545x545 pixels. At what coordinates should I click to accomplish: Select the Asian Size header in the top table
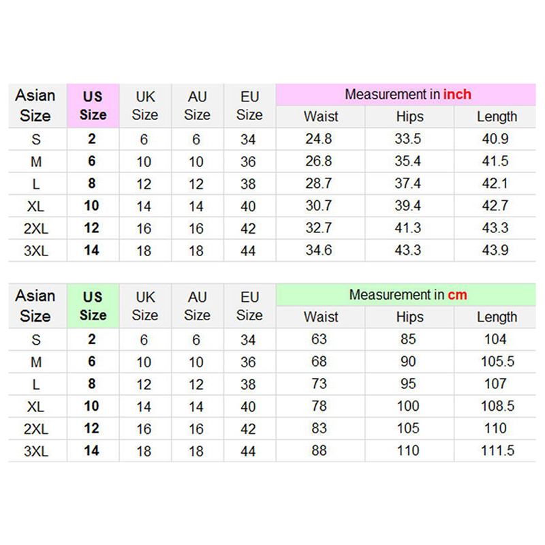(35, 105)
